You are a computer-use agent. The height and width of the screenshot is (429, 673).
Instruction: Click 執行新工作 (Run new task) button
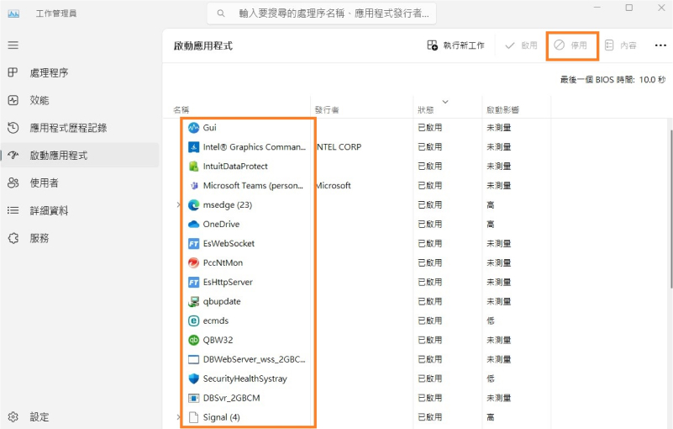(456, 45)
